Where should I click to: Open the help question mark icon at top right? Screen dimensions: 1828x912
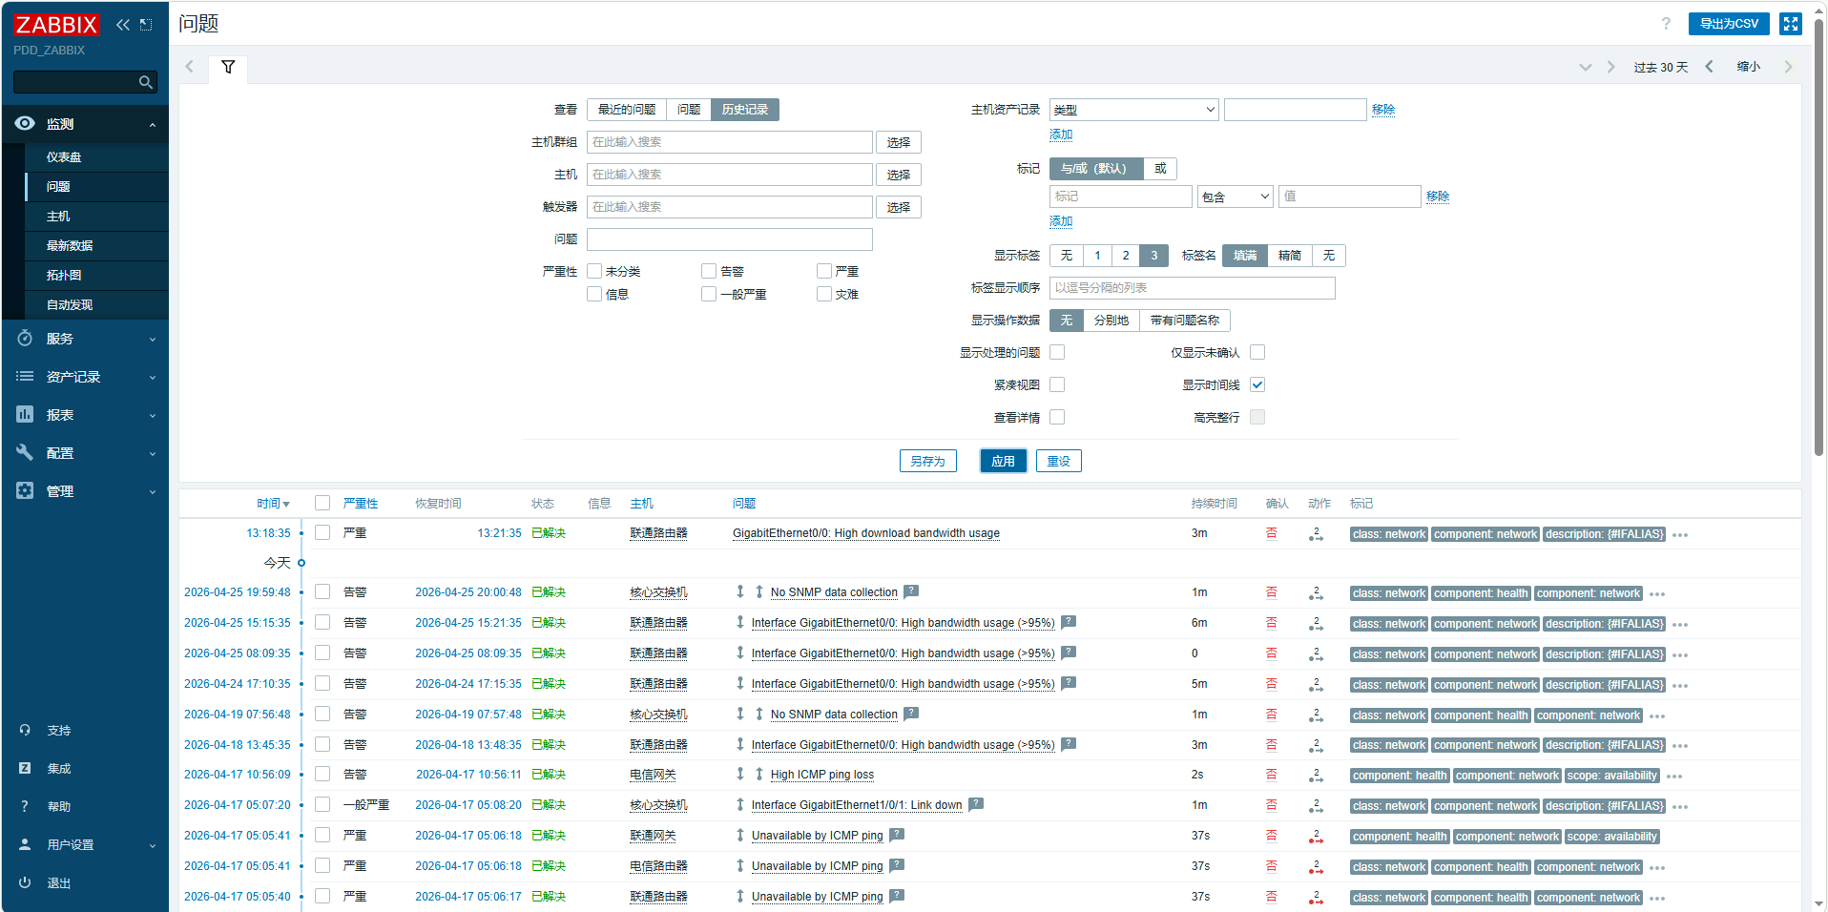point(1666,24)
